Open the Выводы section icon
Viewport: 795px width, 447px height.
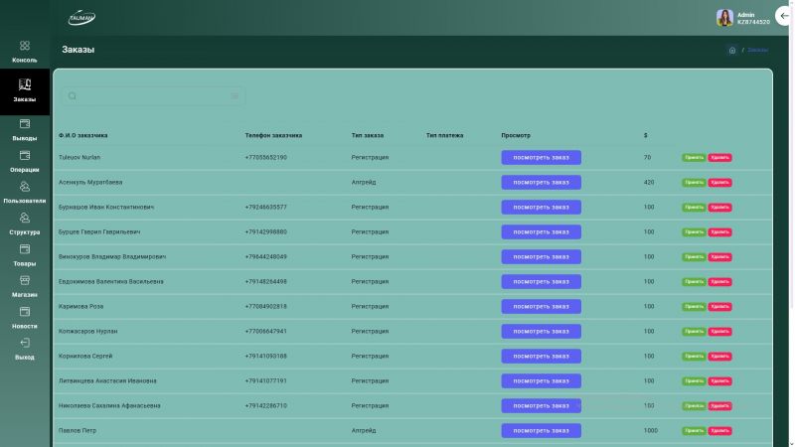point(25,124)
